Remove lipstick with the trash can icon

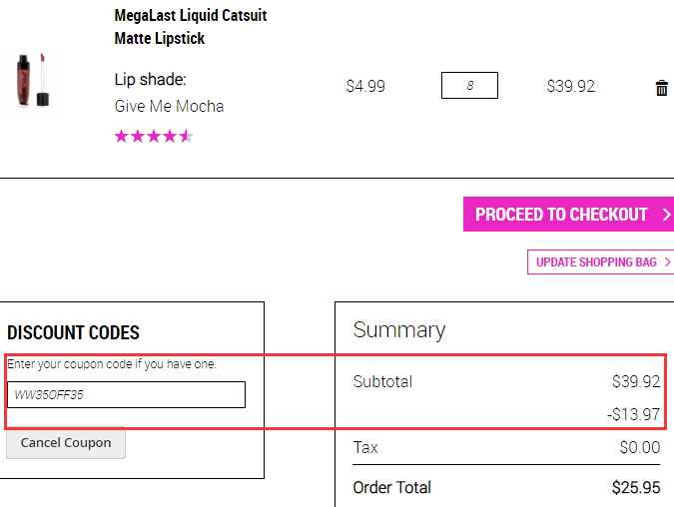(662, 88)
